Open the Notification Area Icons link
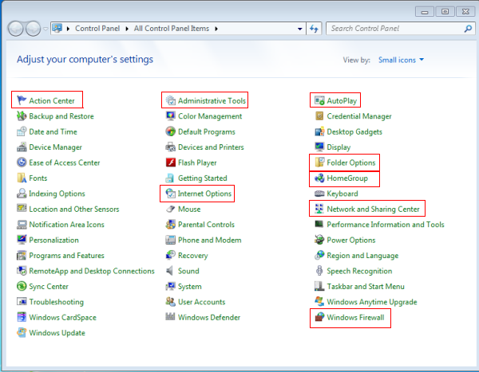Viewport: 479px width, 372px height. point(66,225)
